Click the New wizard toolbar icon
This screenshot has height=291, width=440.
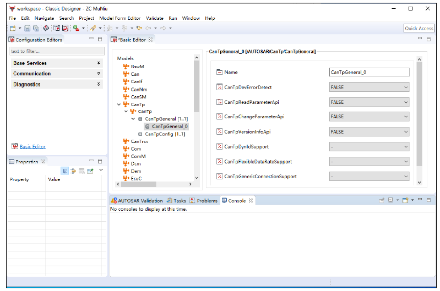pyautogui.click(x=13, y=28)
